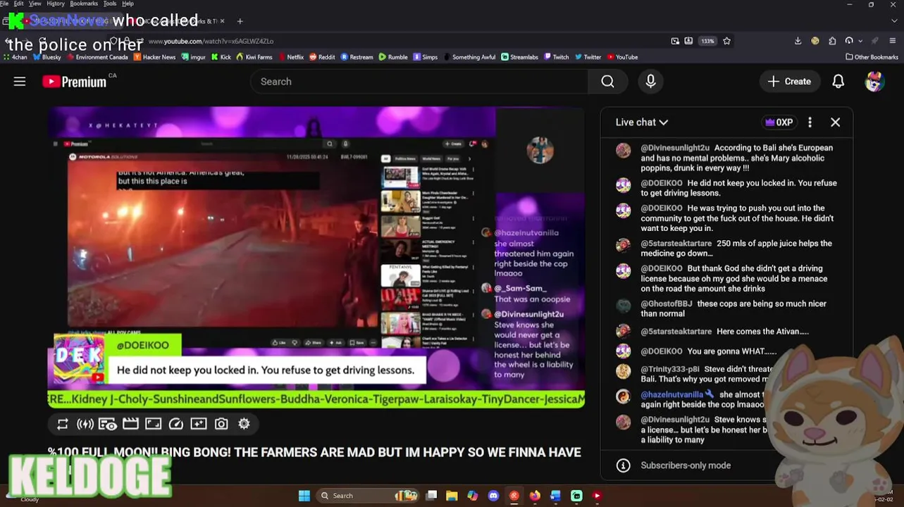The image size is (904, 507).
Task: Open the Tools menu
Action: (110, 4)
